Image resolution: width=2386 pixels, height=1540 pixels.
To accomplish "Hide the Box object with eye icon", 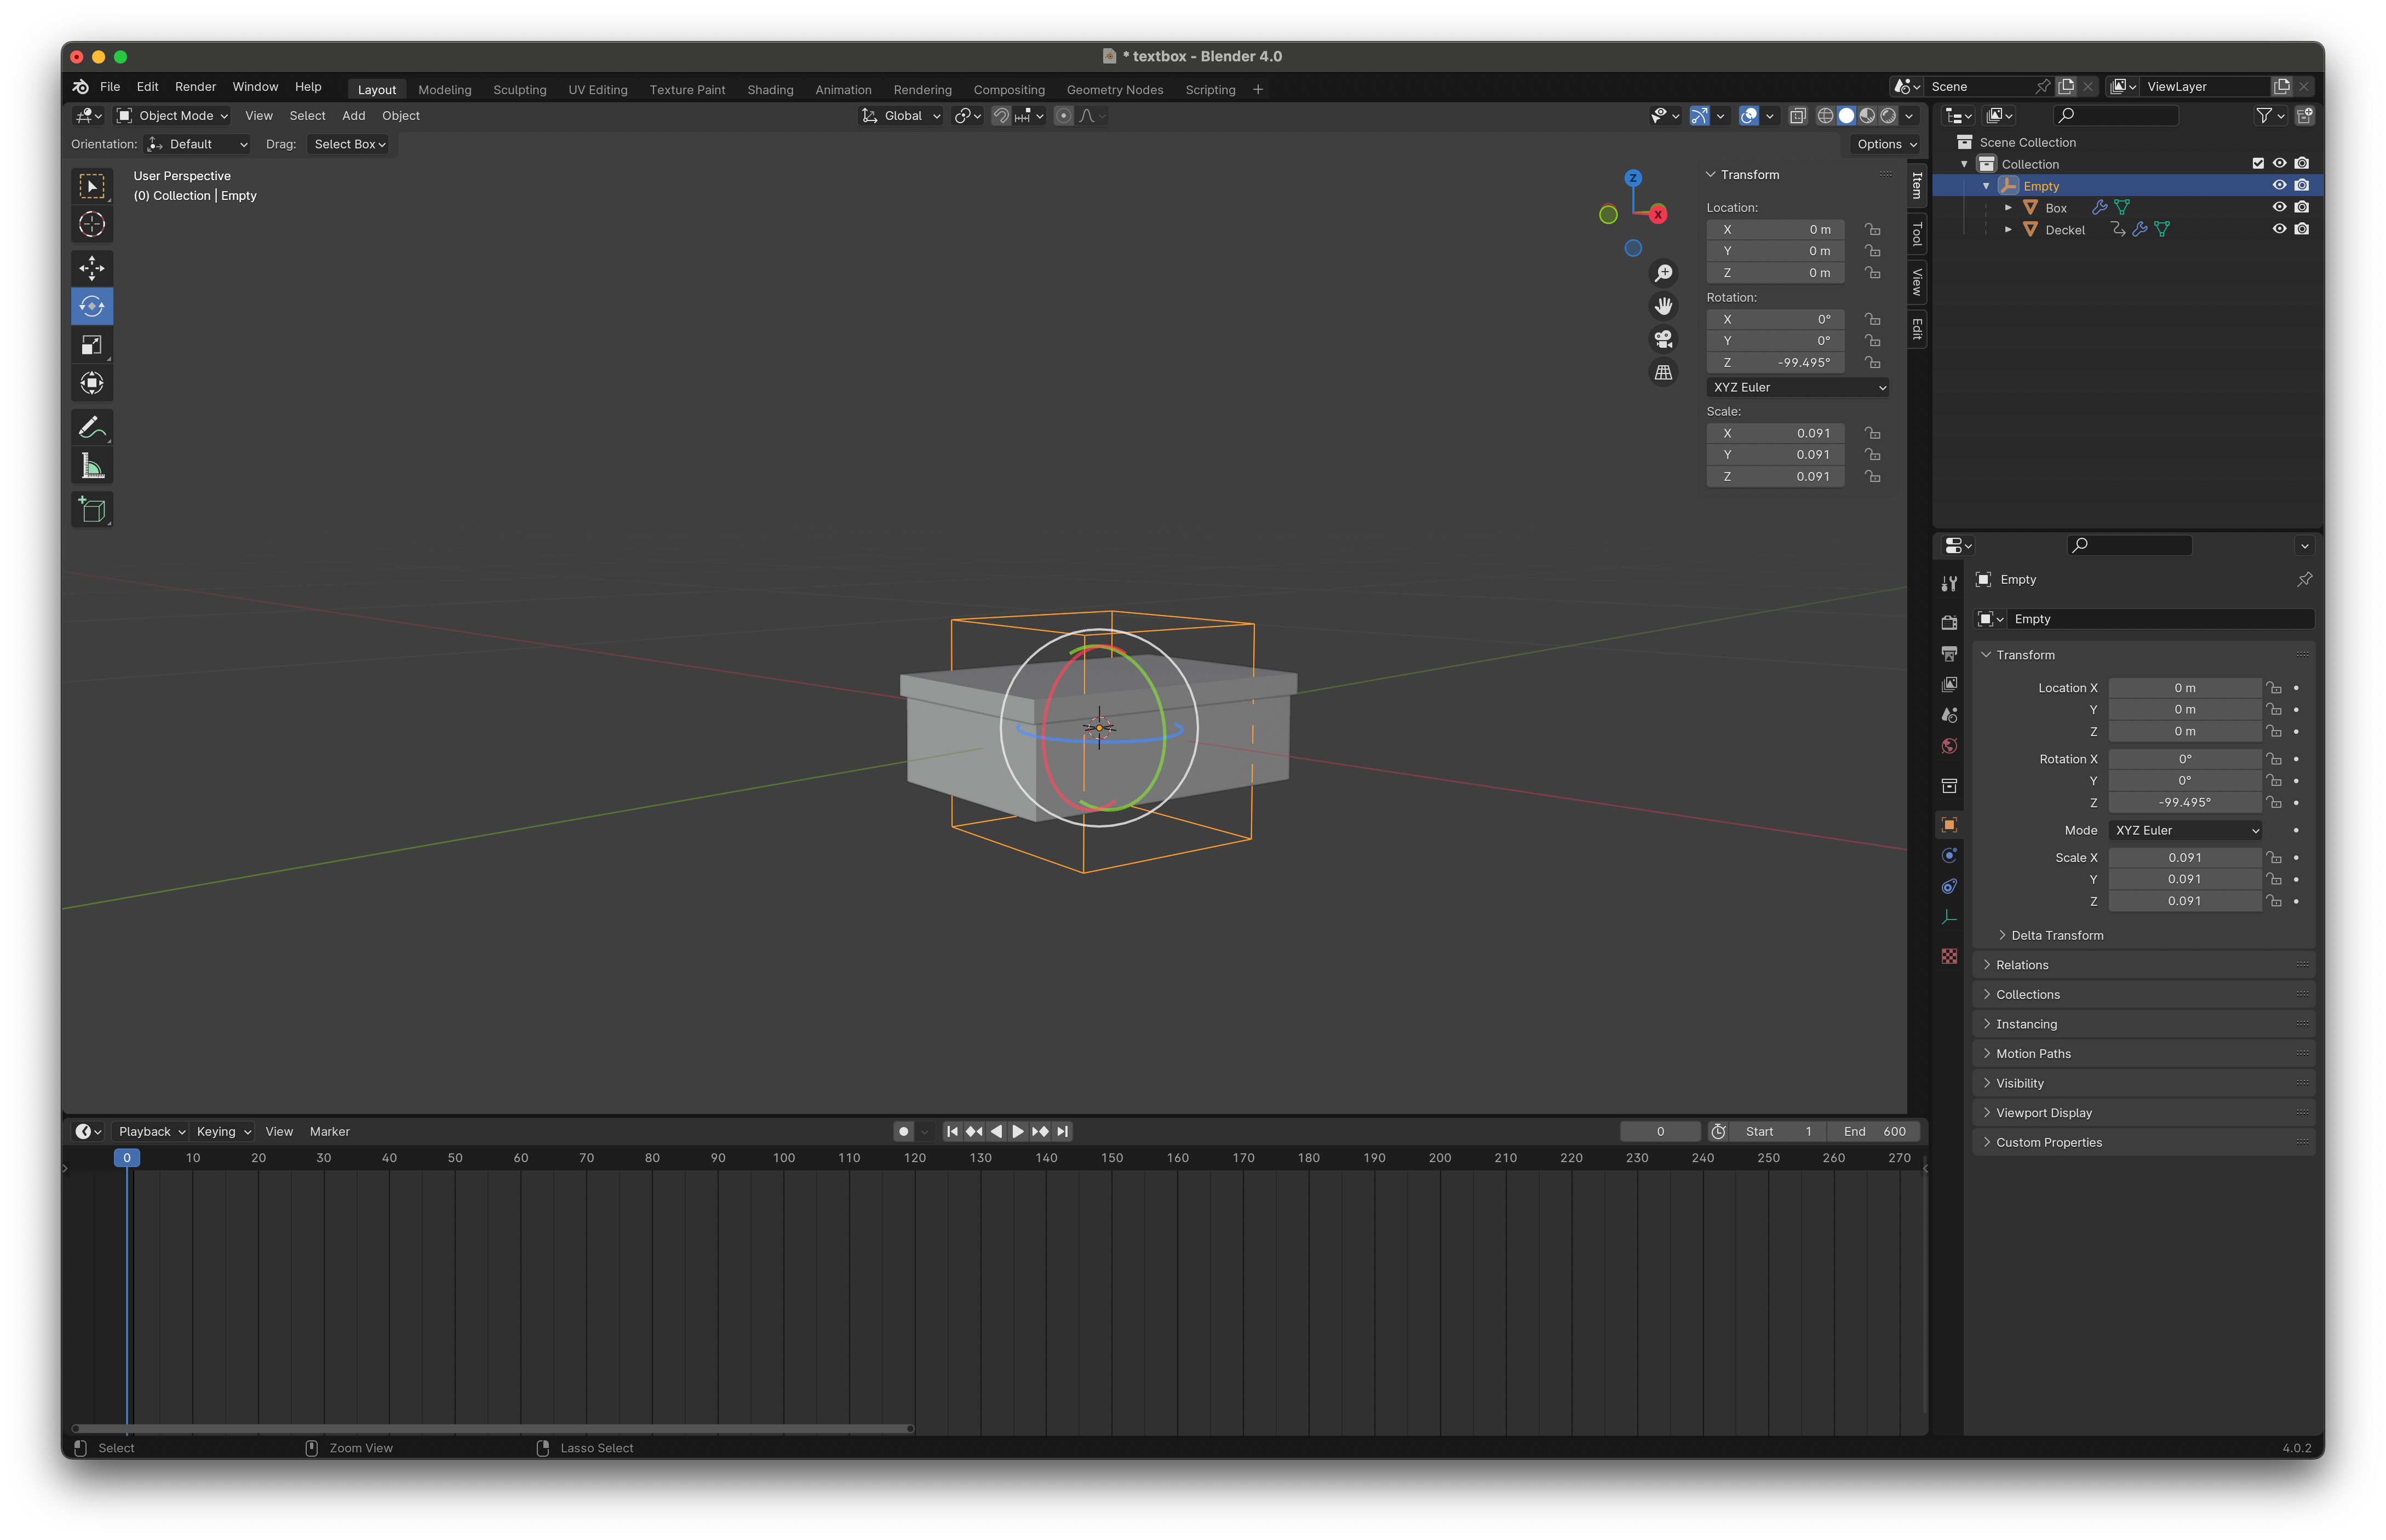I will tap(2279, 207).
